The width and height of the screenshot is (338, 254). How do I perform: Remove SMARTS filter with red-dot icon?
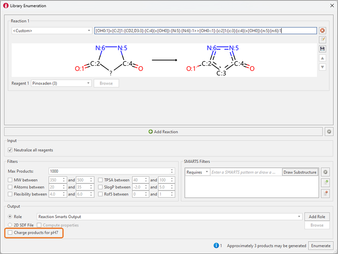click(x=325, y=193)
